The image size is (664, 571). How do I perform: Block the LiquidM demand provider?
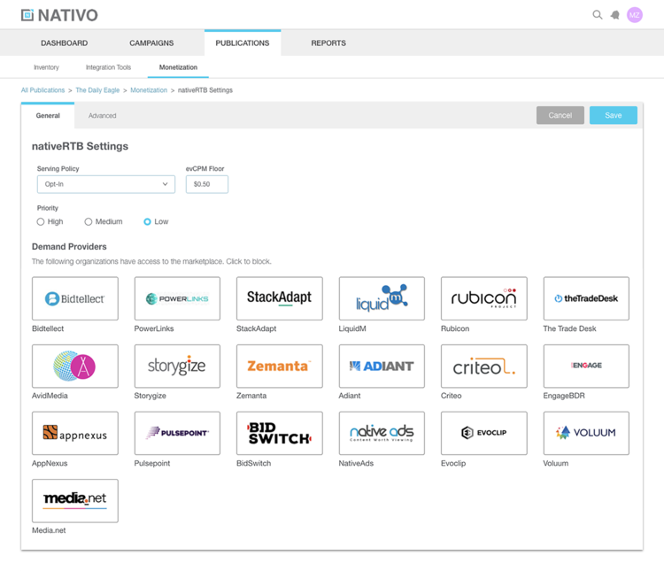pos(382,298)
